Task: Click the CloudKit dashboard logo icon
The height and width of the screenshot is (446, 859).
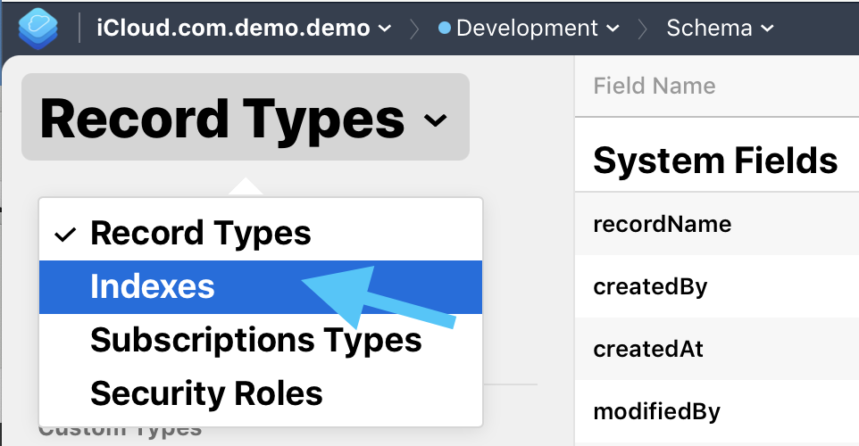Action: click(x=38, y=28)
